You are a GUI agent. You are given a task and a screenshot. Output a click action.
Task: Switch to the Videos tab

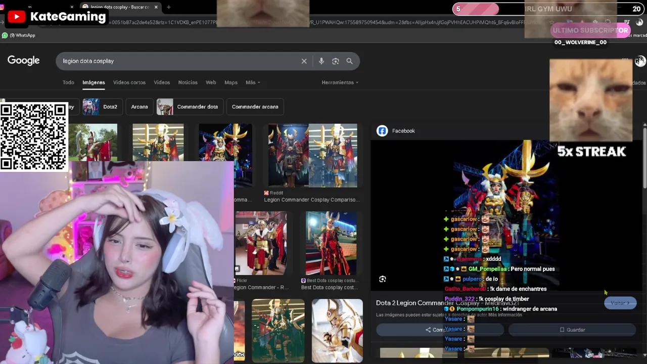(162, 82)
